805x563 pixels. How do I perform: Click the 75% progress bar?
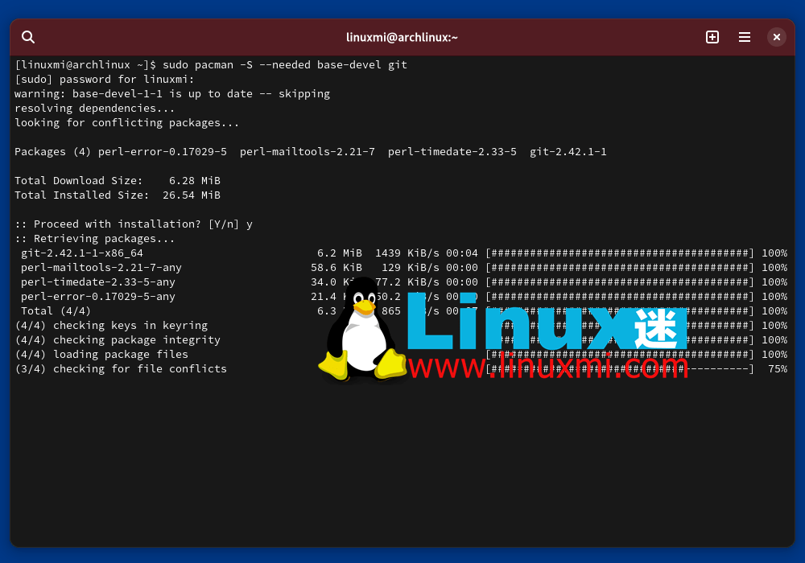tap(620, 368)
